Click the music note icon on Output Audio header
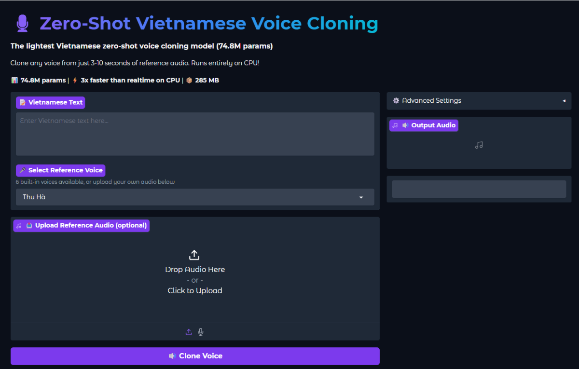The height and width of the screenshot is (369, 579). (x=395, y=125)
